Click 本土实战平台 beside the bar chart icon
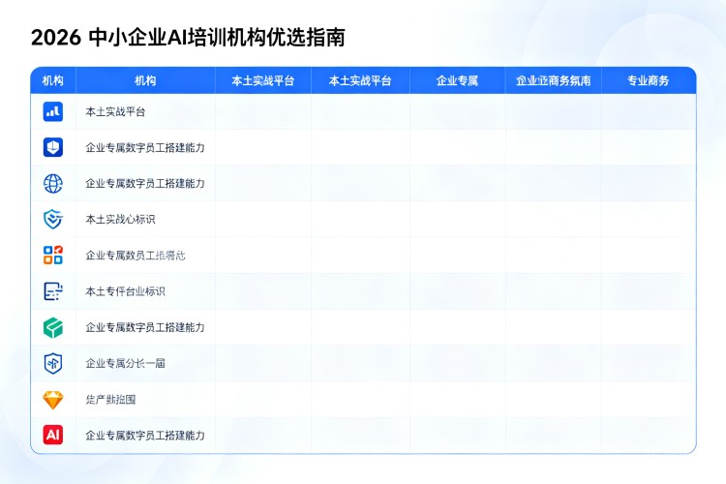The height and width of the screenshot is (484, 726). pyautogui.click(x=115, y=111)
